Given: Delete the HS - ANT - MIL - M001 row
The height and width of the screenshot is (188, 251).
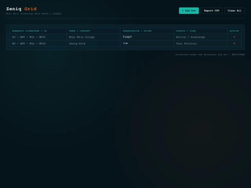Looking at the screenshot, I should click(x=234, y=37).
